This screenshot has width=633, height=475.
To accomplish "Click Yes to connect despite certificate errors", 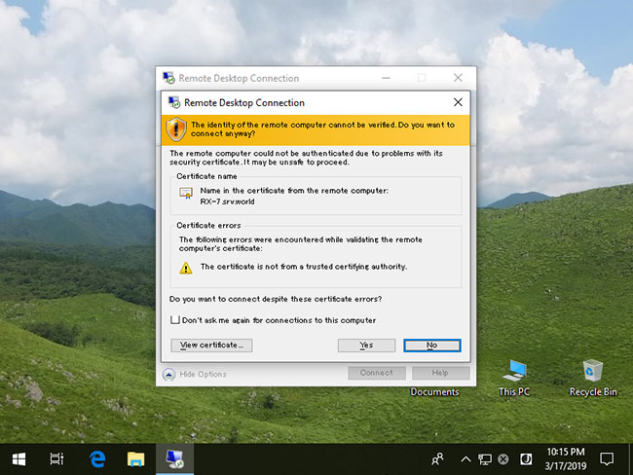I will 366,345.
